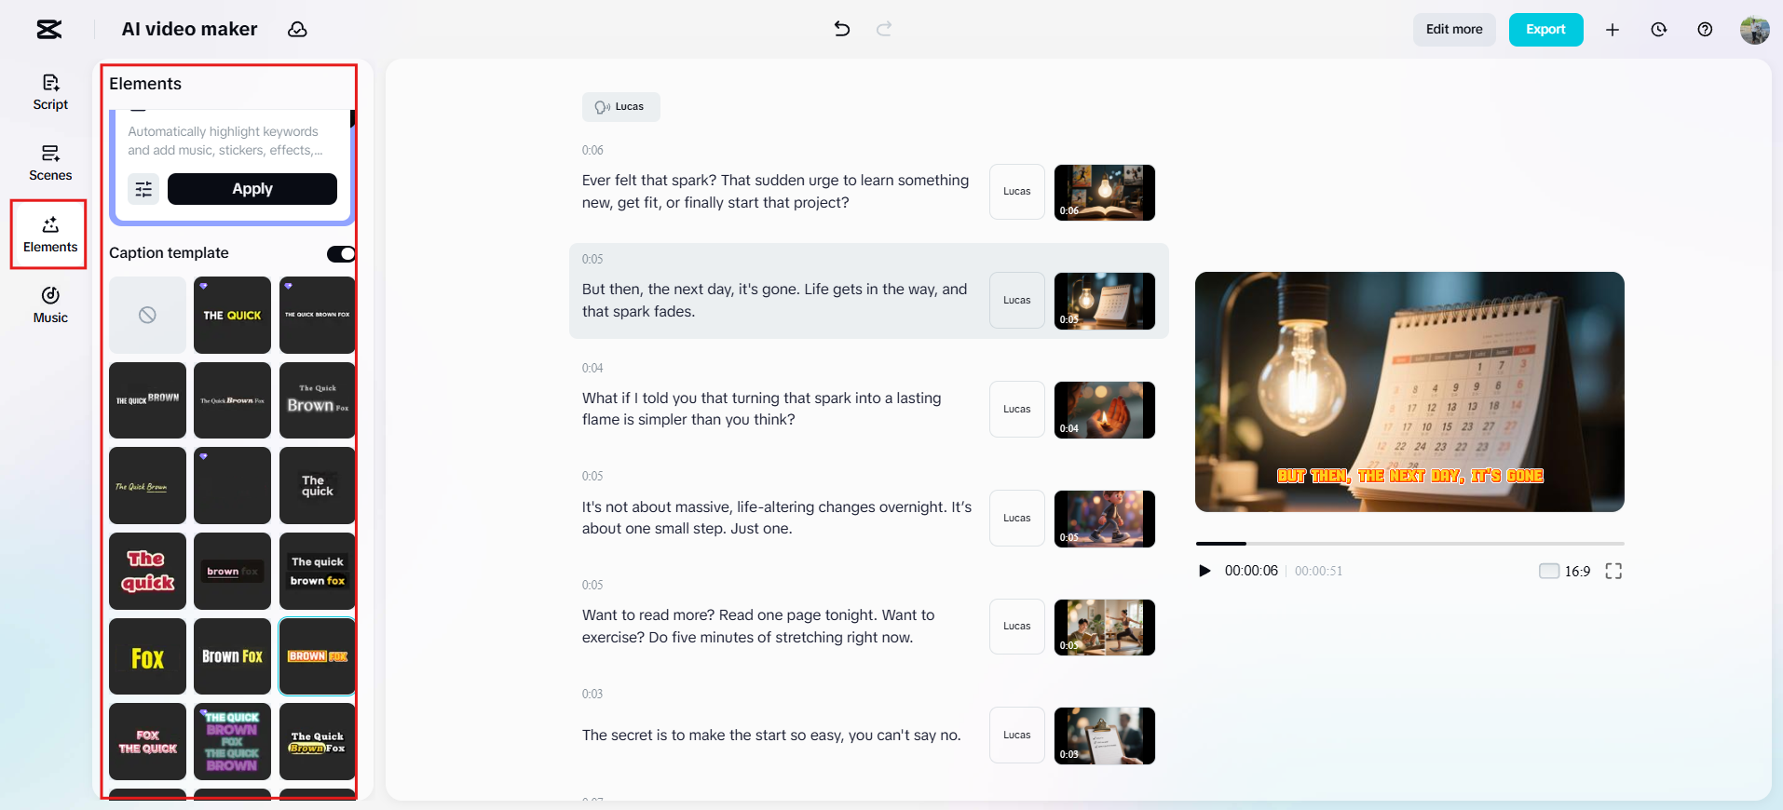The height and width of the screenshot is (810, 1783).
Task: Click the CapCut logo icon
Action: (x=49, y=30)
